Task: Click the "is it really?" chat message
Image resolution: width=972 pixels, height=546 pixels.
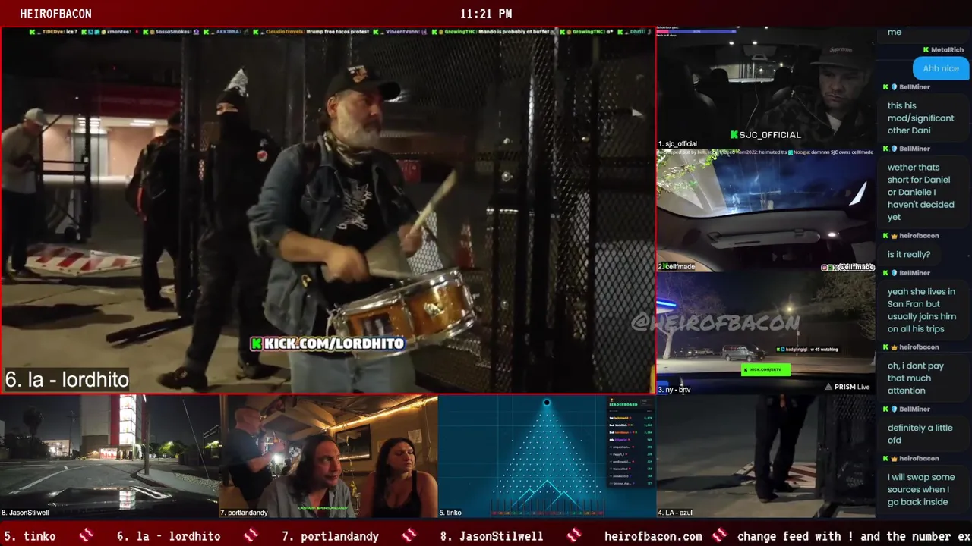Action: [908, 255]
